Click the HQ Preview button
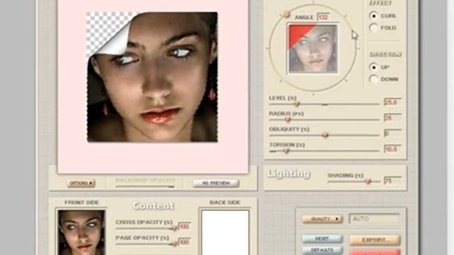454x255 pixels. pyautogui.click(x=216, y=183)
